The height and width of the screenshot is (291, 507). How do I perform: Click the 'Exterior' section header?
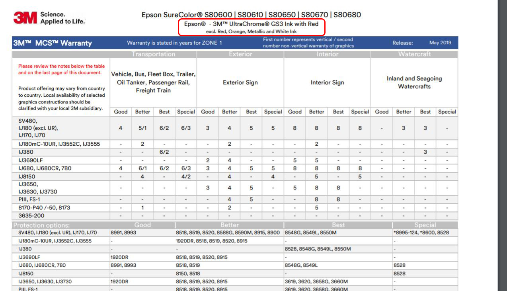click(x=240, y=54)
